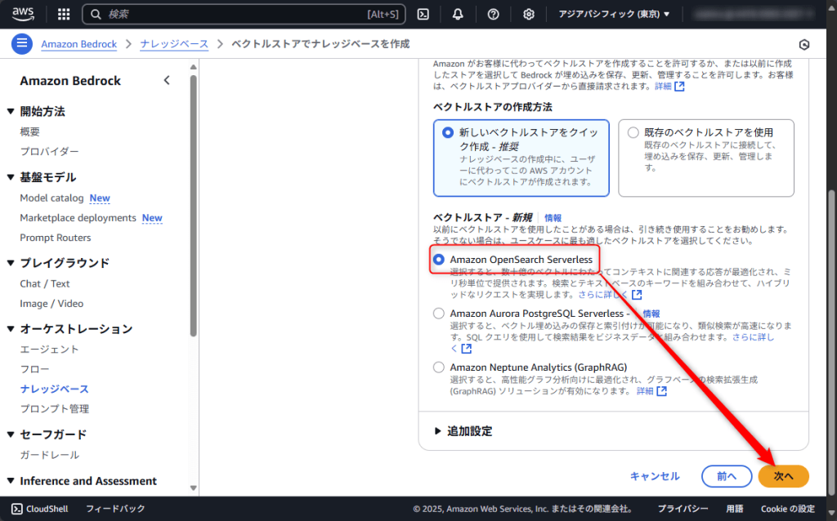The height and width of the screenshot is (521, 837).
Task: Open external link icon beside Neptune 詳細
Action: pos(661,391)
